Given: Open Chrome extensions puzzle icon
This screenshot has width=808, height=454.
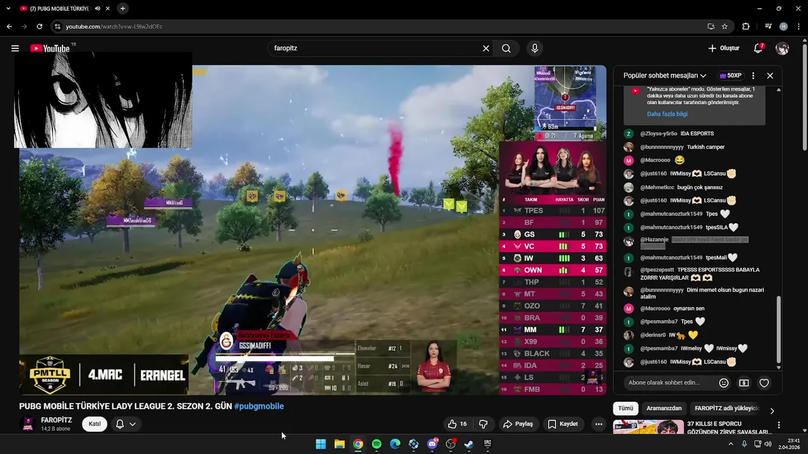Looking at the screenshot, I should pyautogui.click(x=746, y=26).
